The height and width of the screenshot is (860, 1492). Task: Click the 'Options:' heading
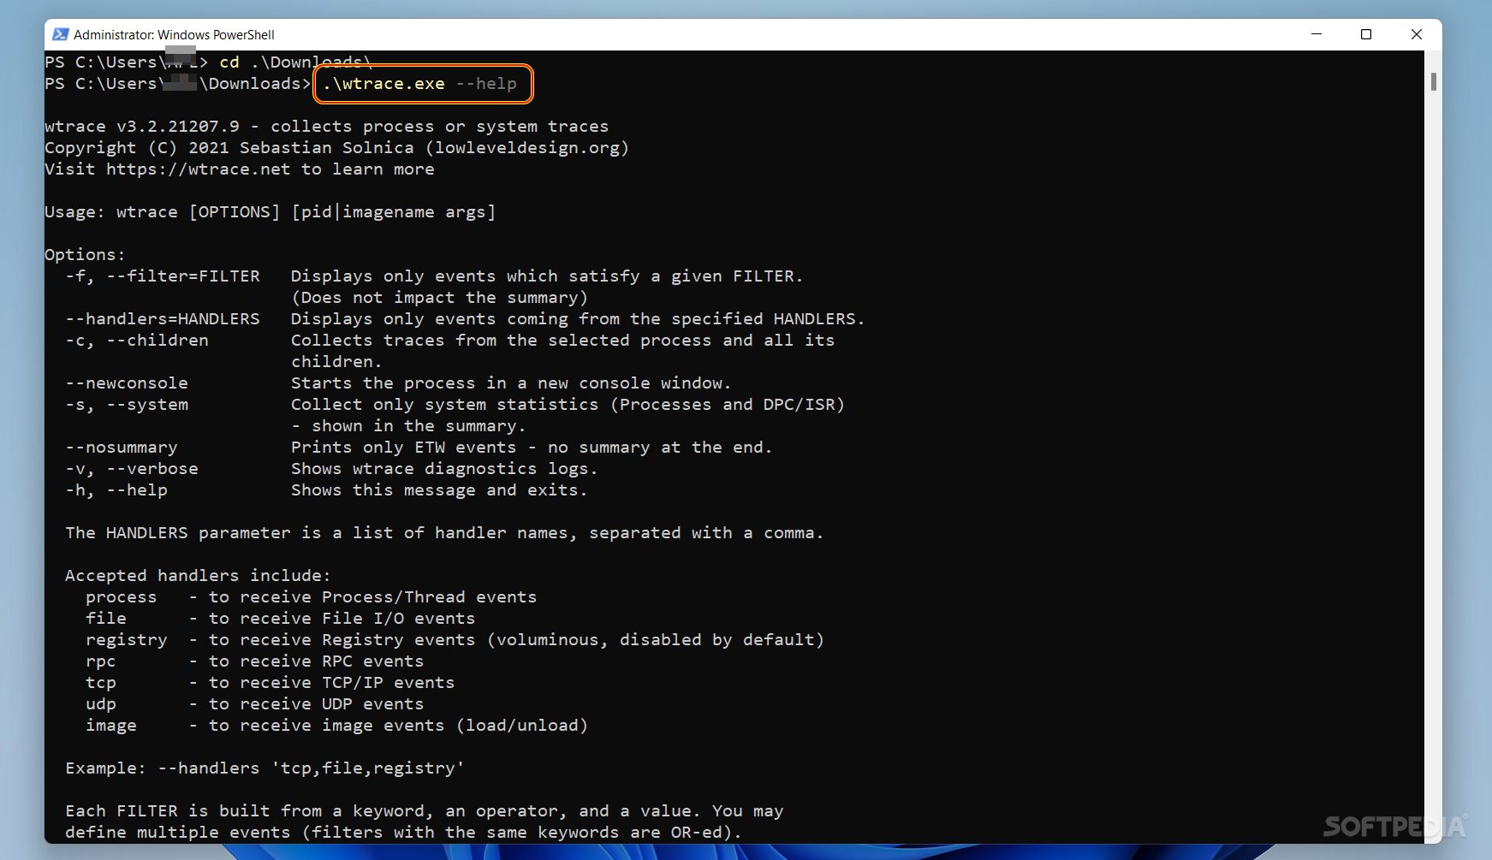[x=86, y=255]
